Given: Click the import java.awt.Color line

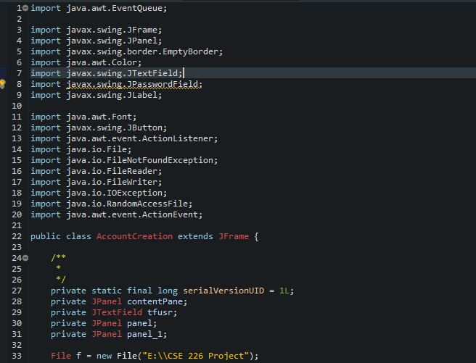Looking at the screenshot, I should pyautogui.click(x=86, y=62).
